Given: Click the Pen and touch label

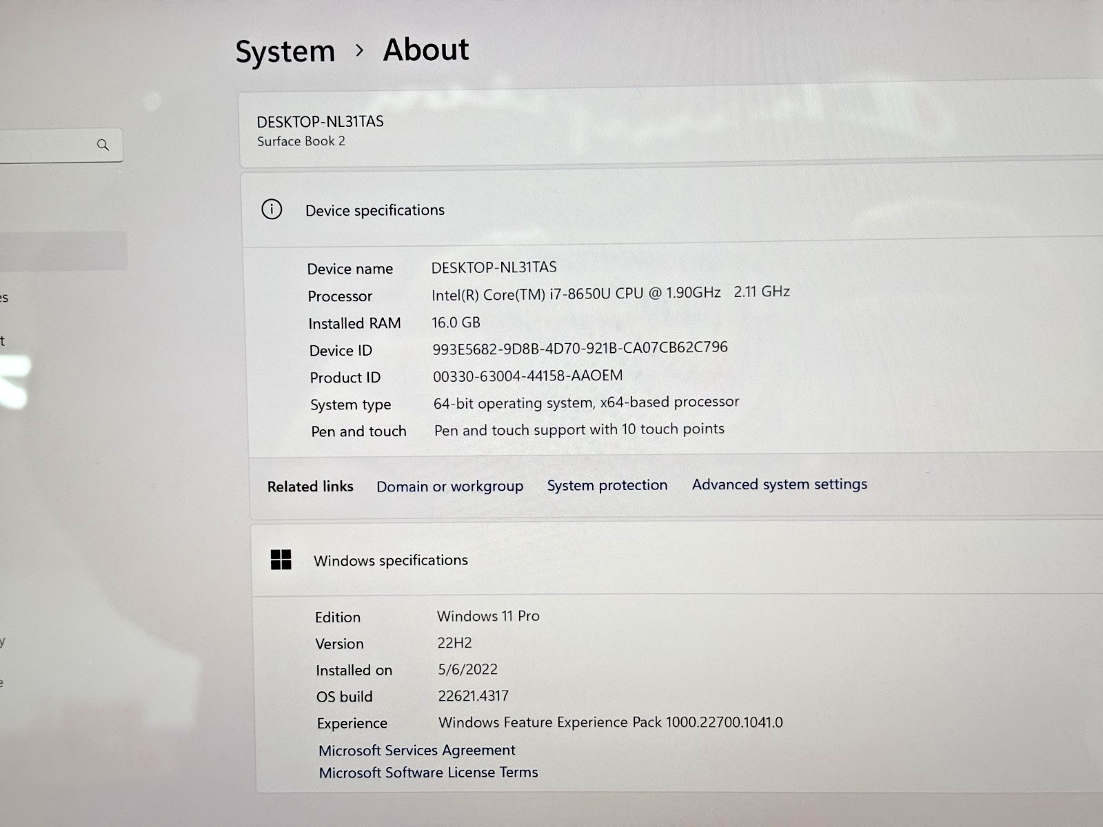Looking at the screenshot, I should click(x=358, y=431).
